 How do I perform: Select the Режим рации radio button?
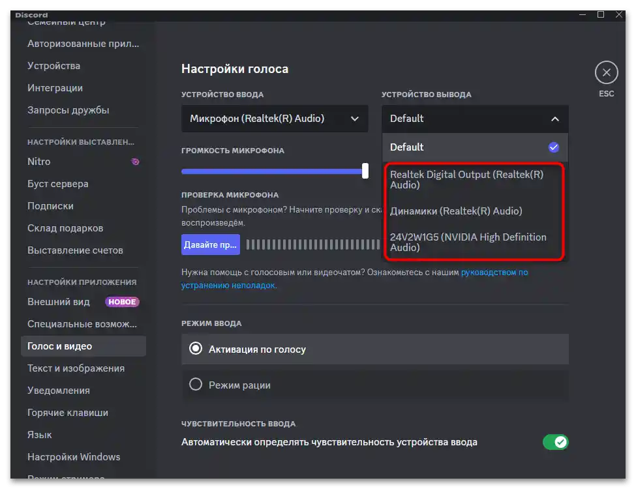tap(196, 385)
